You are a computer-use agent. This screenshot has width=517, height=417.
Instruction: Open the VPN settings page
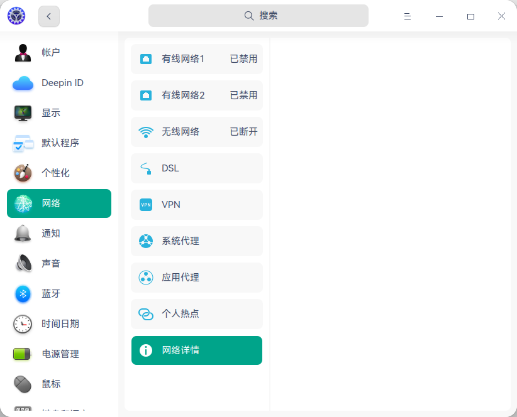[x=197, y=205]
